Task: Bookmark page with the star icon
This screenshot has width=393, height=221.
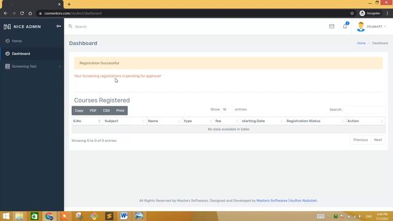Action: [352, 14]
